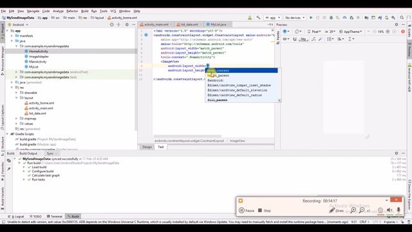Open the Logcat tool window
This screenshot has width=412, height=232.
pyautogui.click(x=17, y=217)
